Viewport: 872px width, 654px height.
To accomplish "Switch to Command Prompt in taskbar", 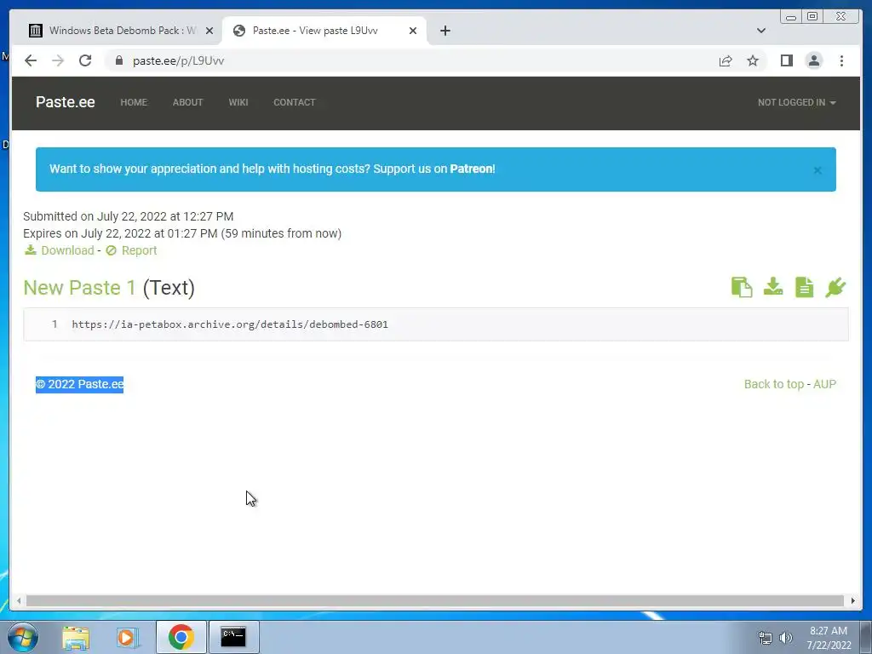I will 233,637.
